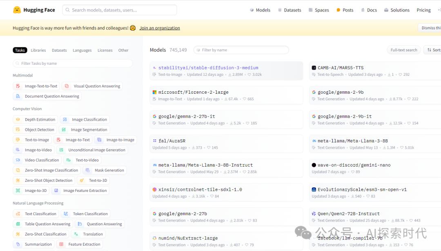Image resolution: width=441 pixels, height=251 pixels.
Task: Go to Datasets in the top navigation
Action: click(x=289, y=10)
